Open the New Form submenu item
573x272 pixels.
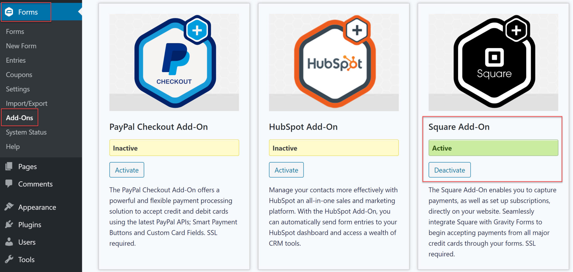point(21,46)
